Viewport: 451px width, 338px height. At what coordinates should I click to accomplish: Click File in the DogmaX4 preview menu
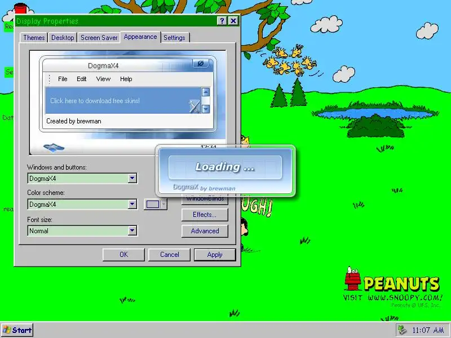pyautogui.click(x=63, y=79)
